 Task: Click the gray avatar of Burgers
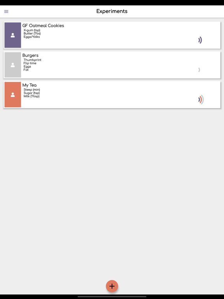point(13,65)
